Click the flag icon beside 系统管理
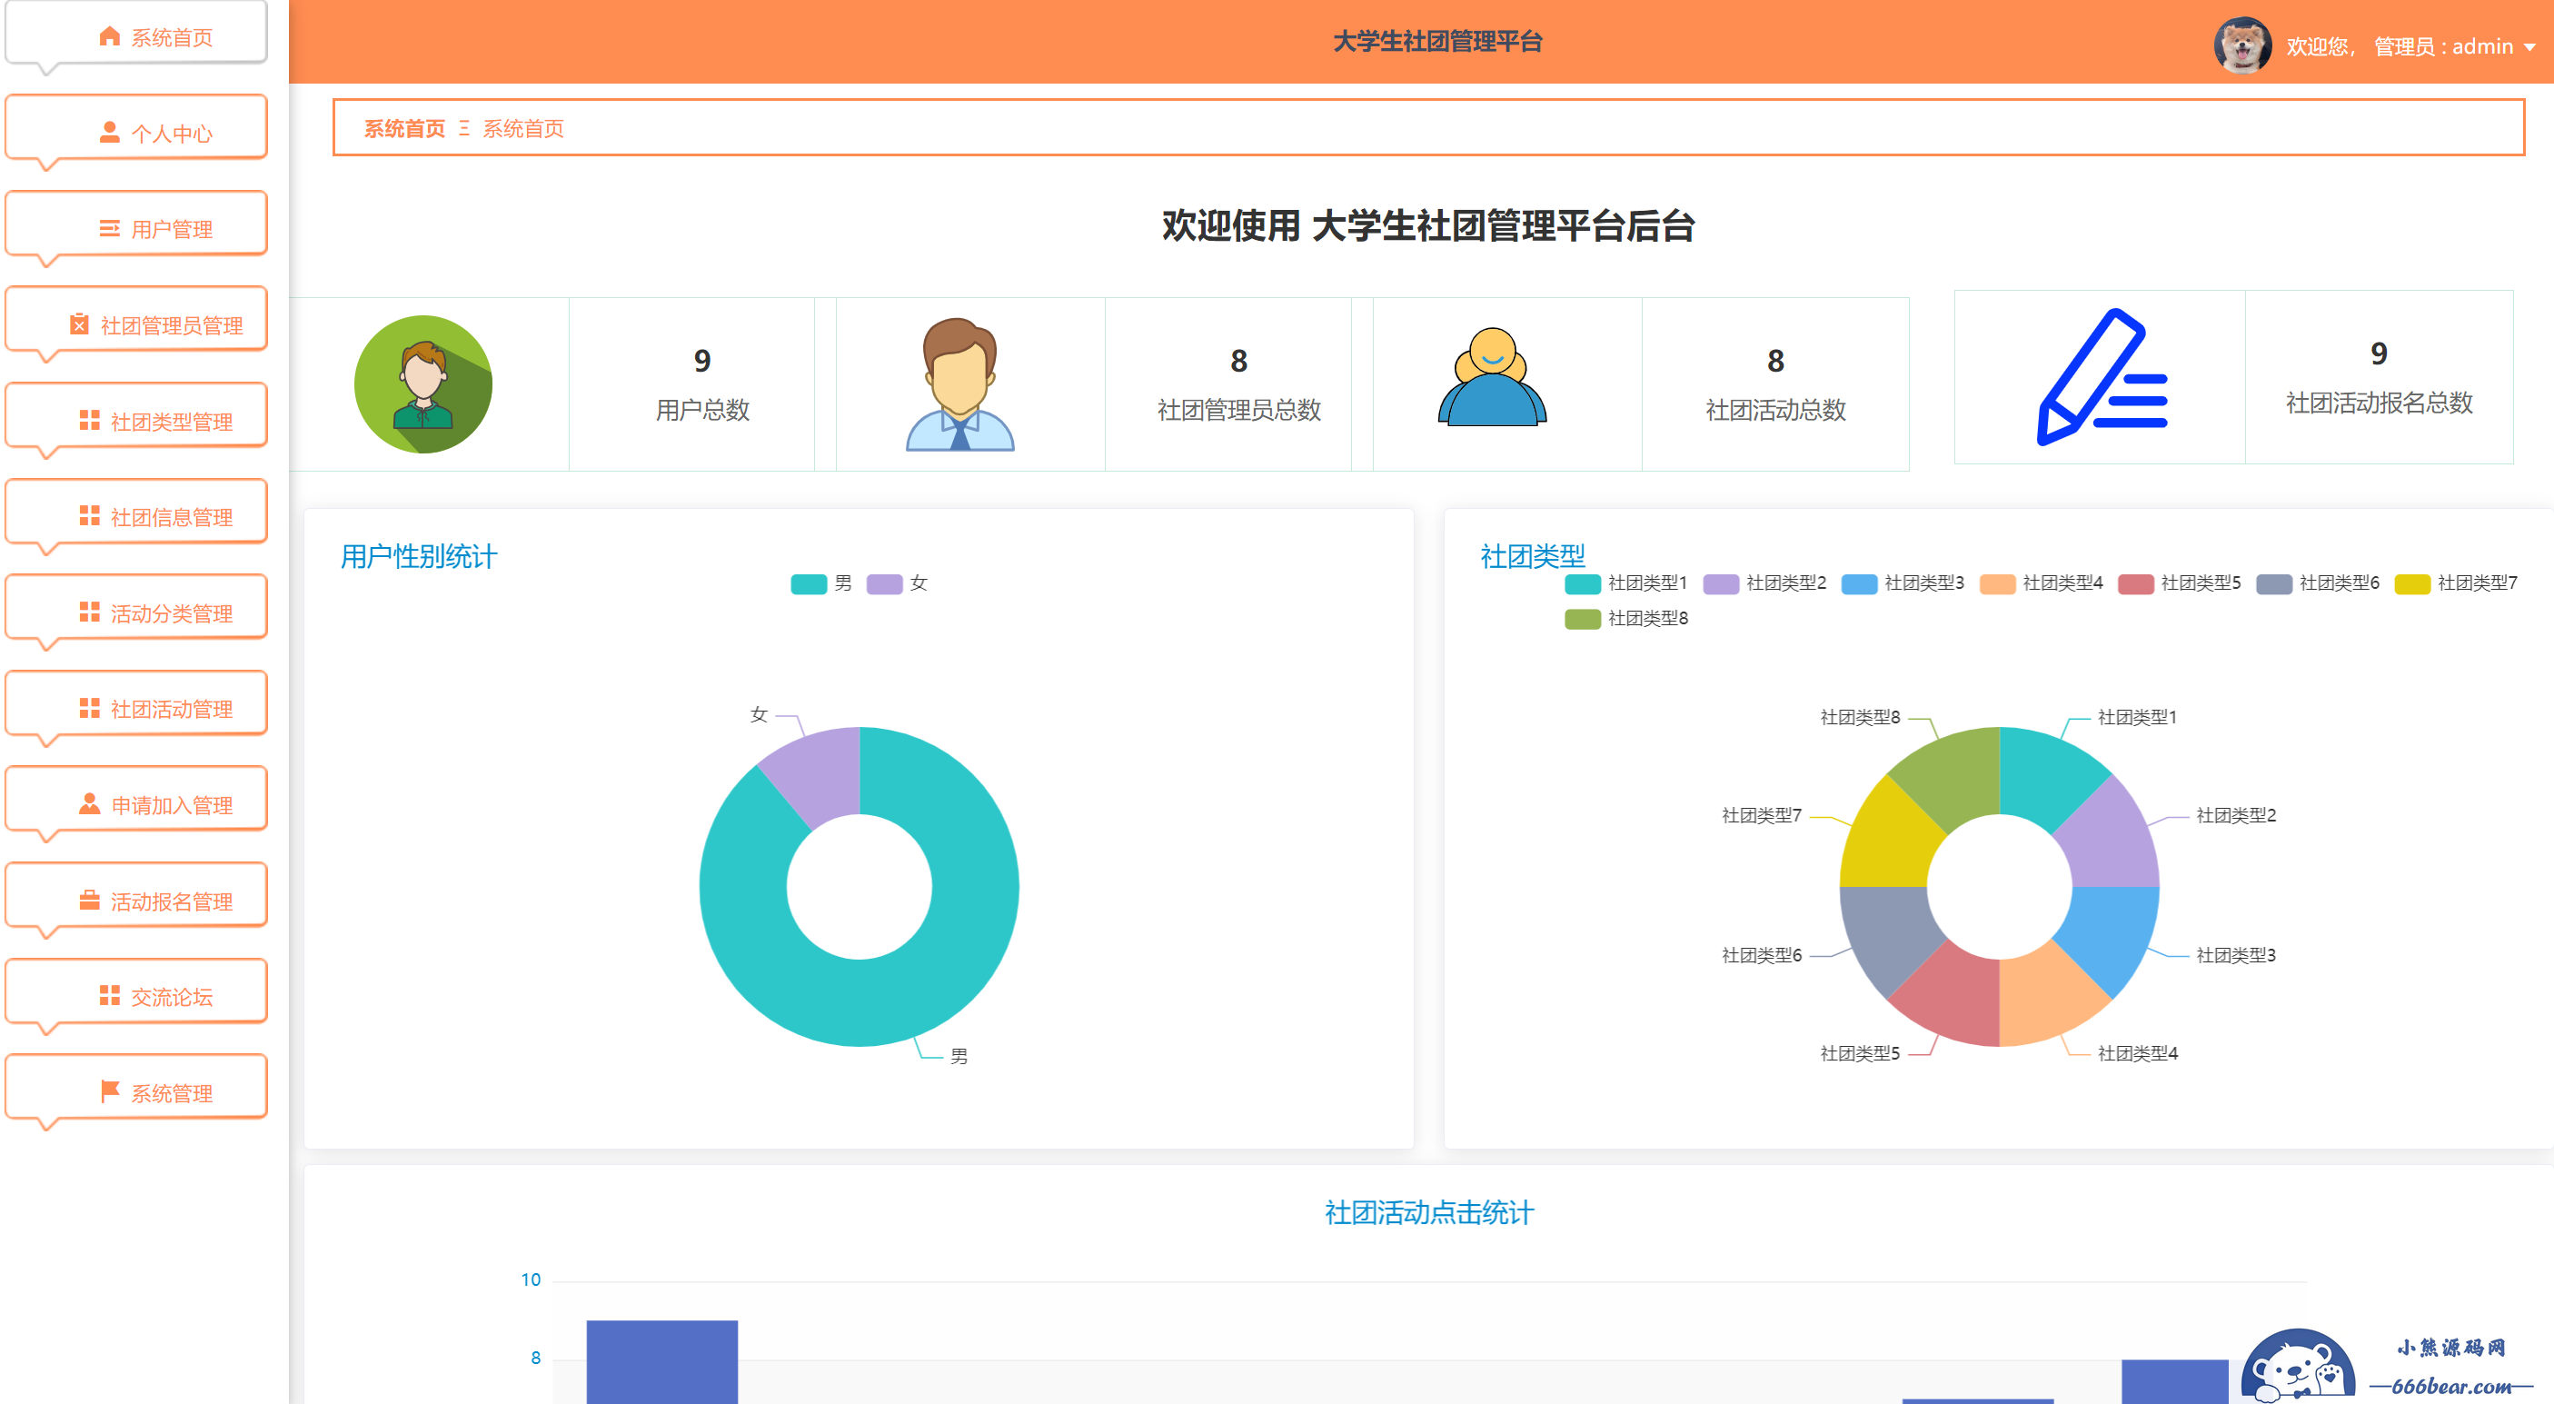Viewport: 2554px width, 1404px height. 109,1091
